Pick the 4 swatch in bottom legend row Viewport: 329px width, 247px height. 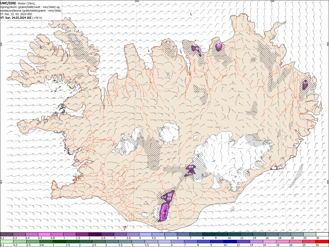point(138,242)
